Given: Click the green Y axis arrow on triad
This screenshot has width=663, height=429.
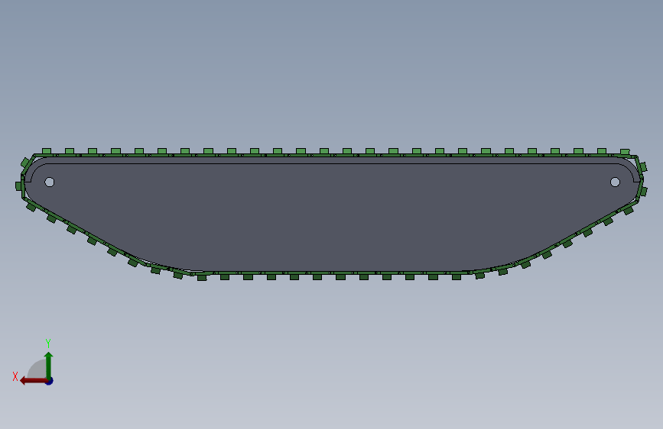Looking at the screenshot, I should coord(49,365).
